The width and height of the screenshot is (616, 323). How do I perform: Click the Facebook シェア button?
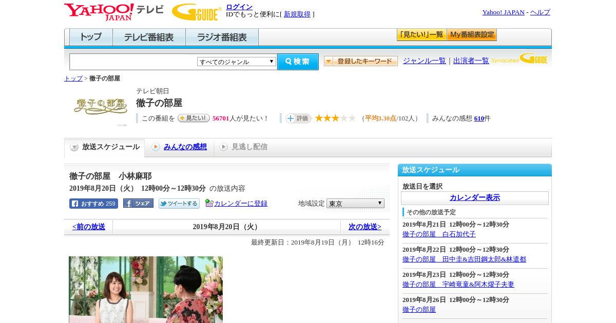coord(138,204)
